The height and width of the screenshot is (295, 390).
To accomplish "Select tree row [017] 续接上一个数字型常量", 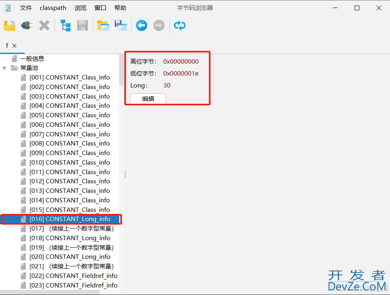I will pos(71,229).
